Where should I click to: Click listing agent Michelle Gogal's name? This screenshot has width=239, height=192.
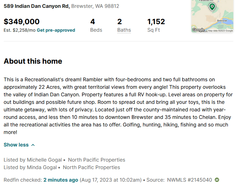44,160
